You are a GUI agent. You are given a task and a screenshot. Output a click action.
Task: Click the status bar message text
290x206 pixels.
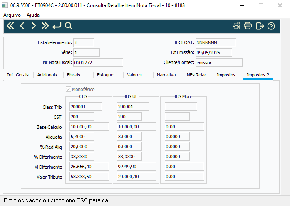58,200
